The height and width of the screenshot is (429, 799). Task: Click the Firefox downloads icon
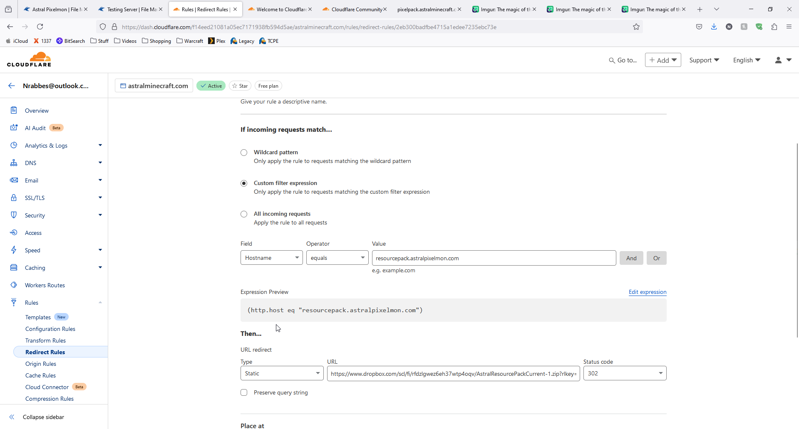pyautogui.click(x=714, y=27)
